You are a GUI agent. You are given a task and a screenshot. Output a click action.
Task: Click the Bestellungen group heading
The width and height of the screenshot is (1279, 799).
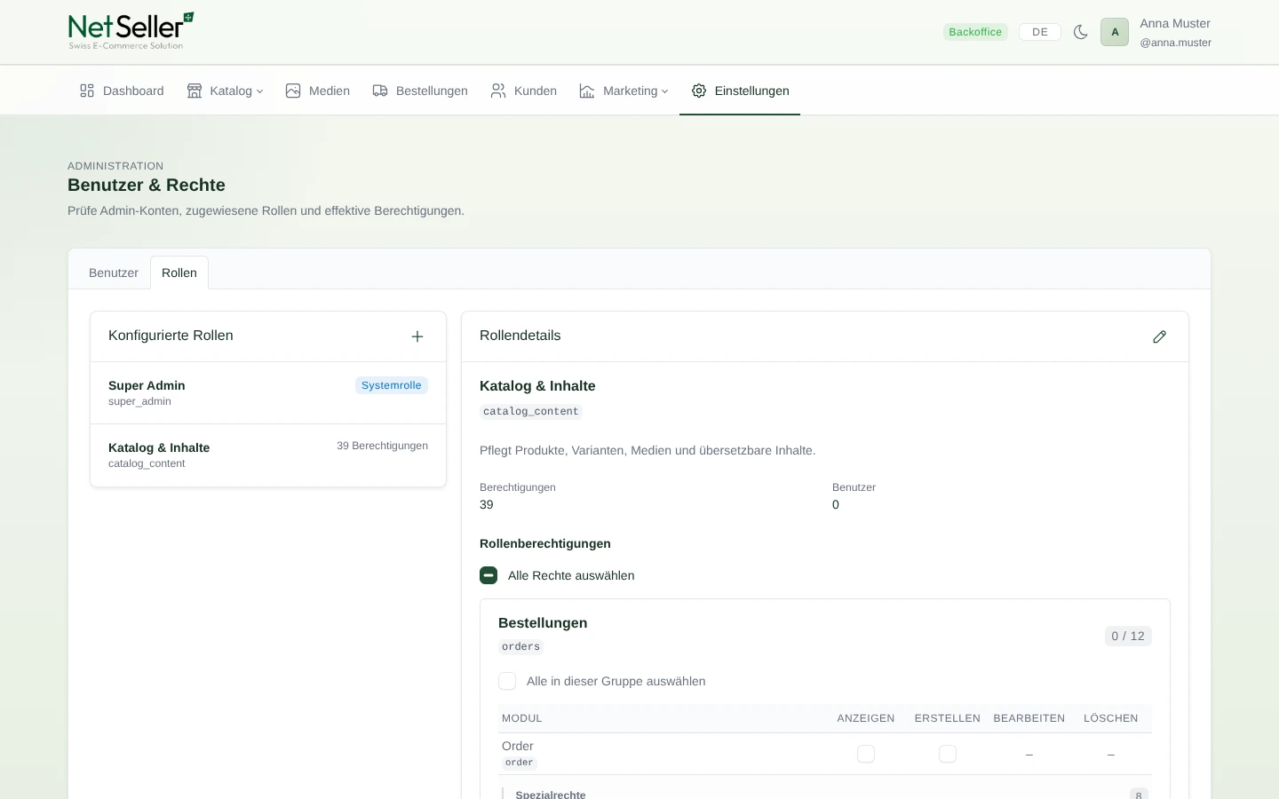tap(543, 623)
